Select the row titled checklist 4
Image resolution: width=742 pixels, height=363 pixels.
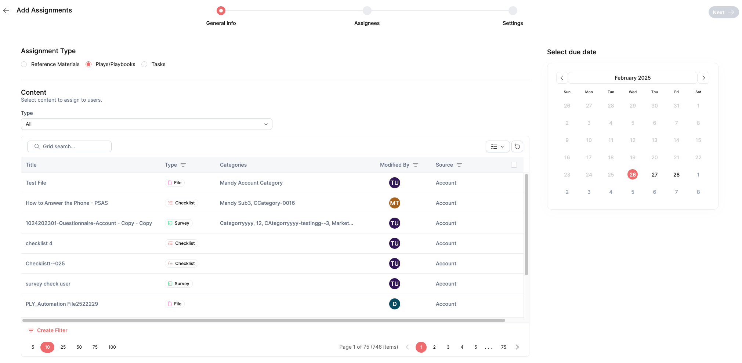click(x=272, y=243)
